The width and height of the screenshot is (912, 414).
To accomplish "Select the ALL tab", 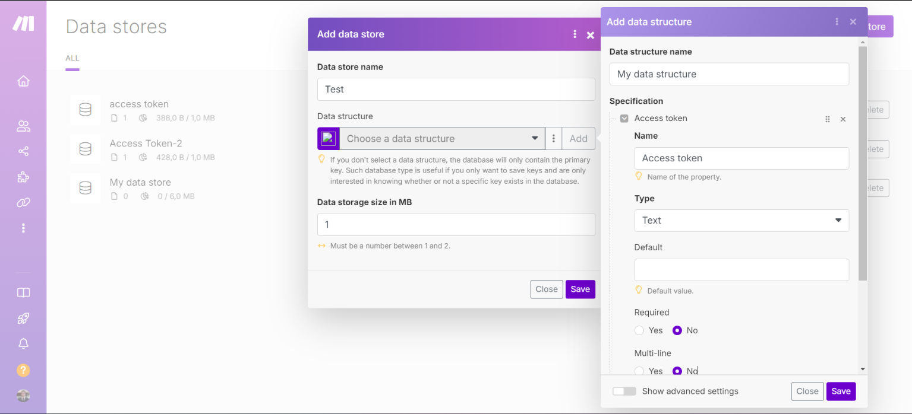I will click(72, 58).
